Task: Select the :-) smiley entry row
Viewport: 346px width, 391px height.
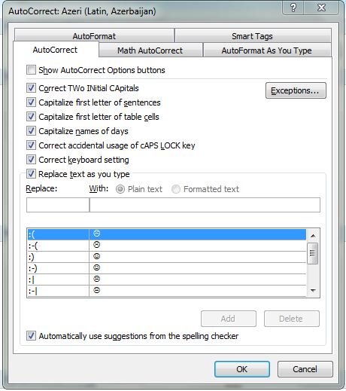Action: 166,268
